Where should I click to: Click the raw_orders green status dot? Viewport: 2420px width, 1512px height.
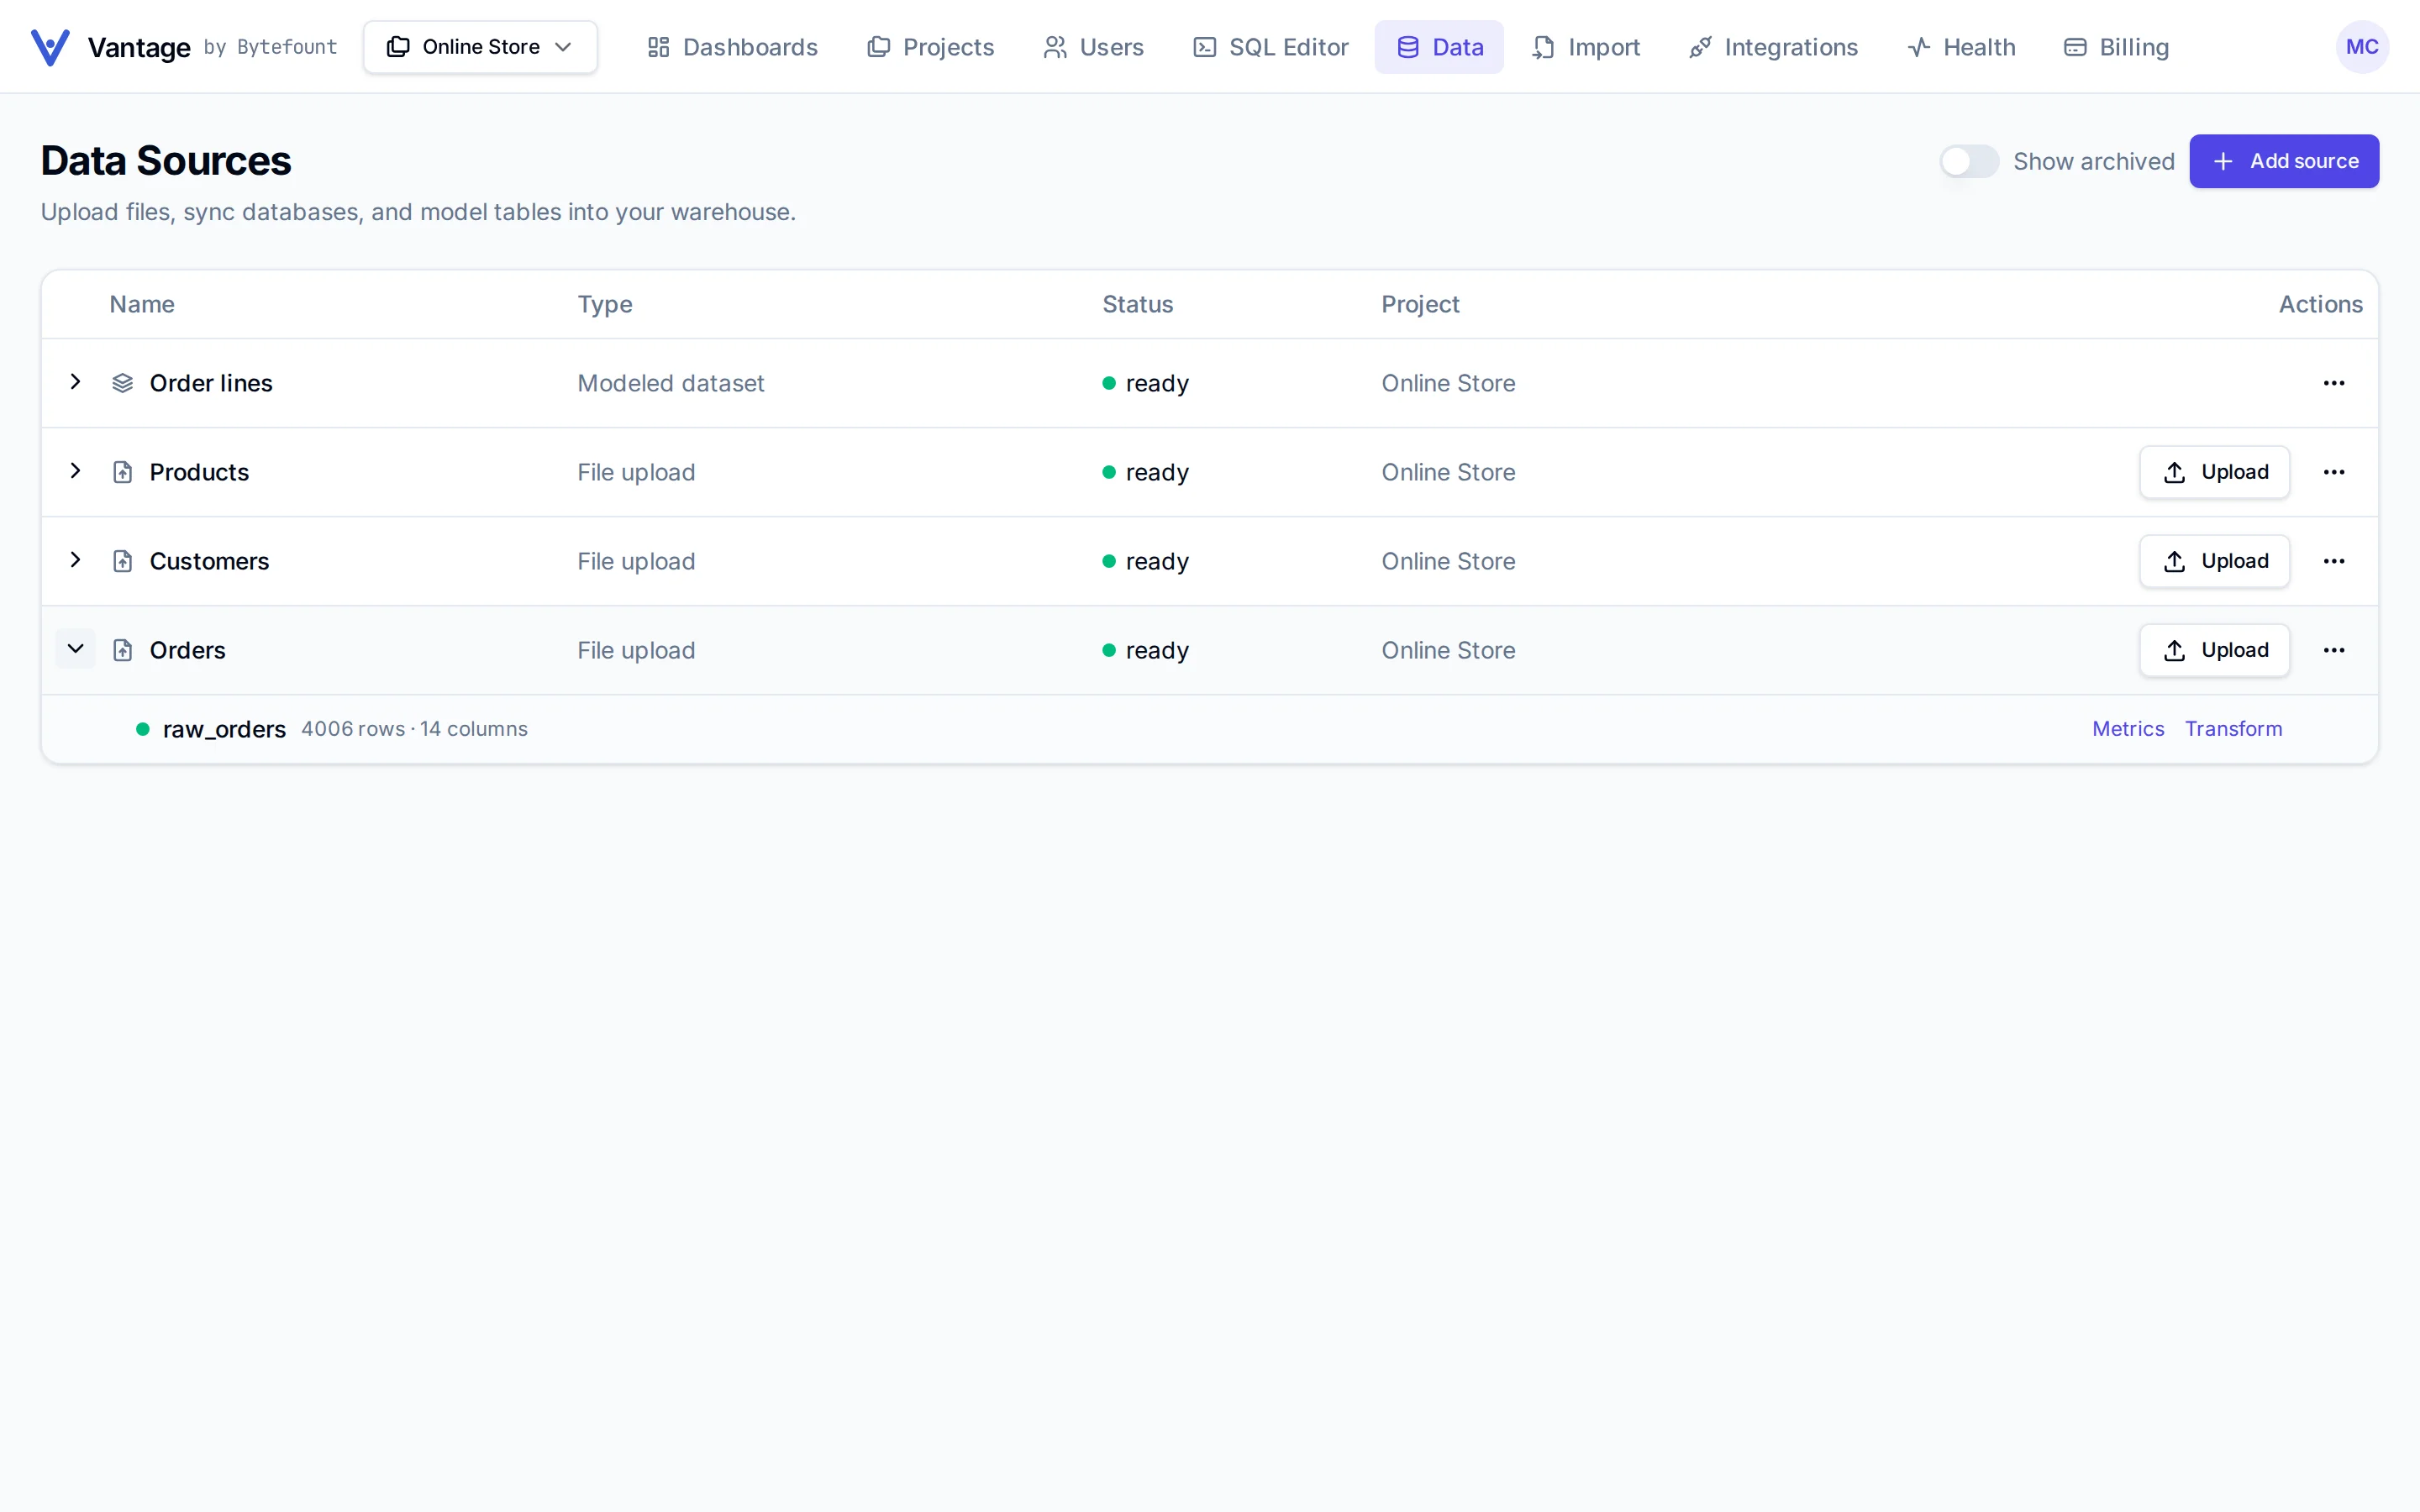click(143, 729)
